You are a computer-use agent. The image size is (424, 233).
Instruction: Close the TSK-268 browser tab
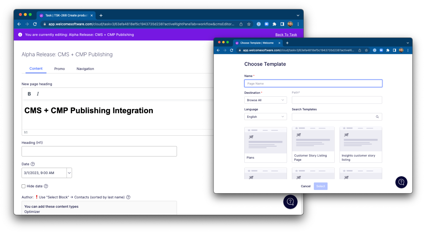coord(92,15)
